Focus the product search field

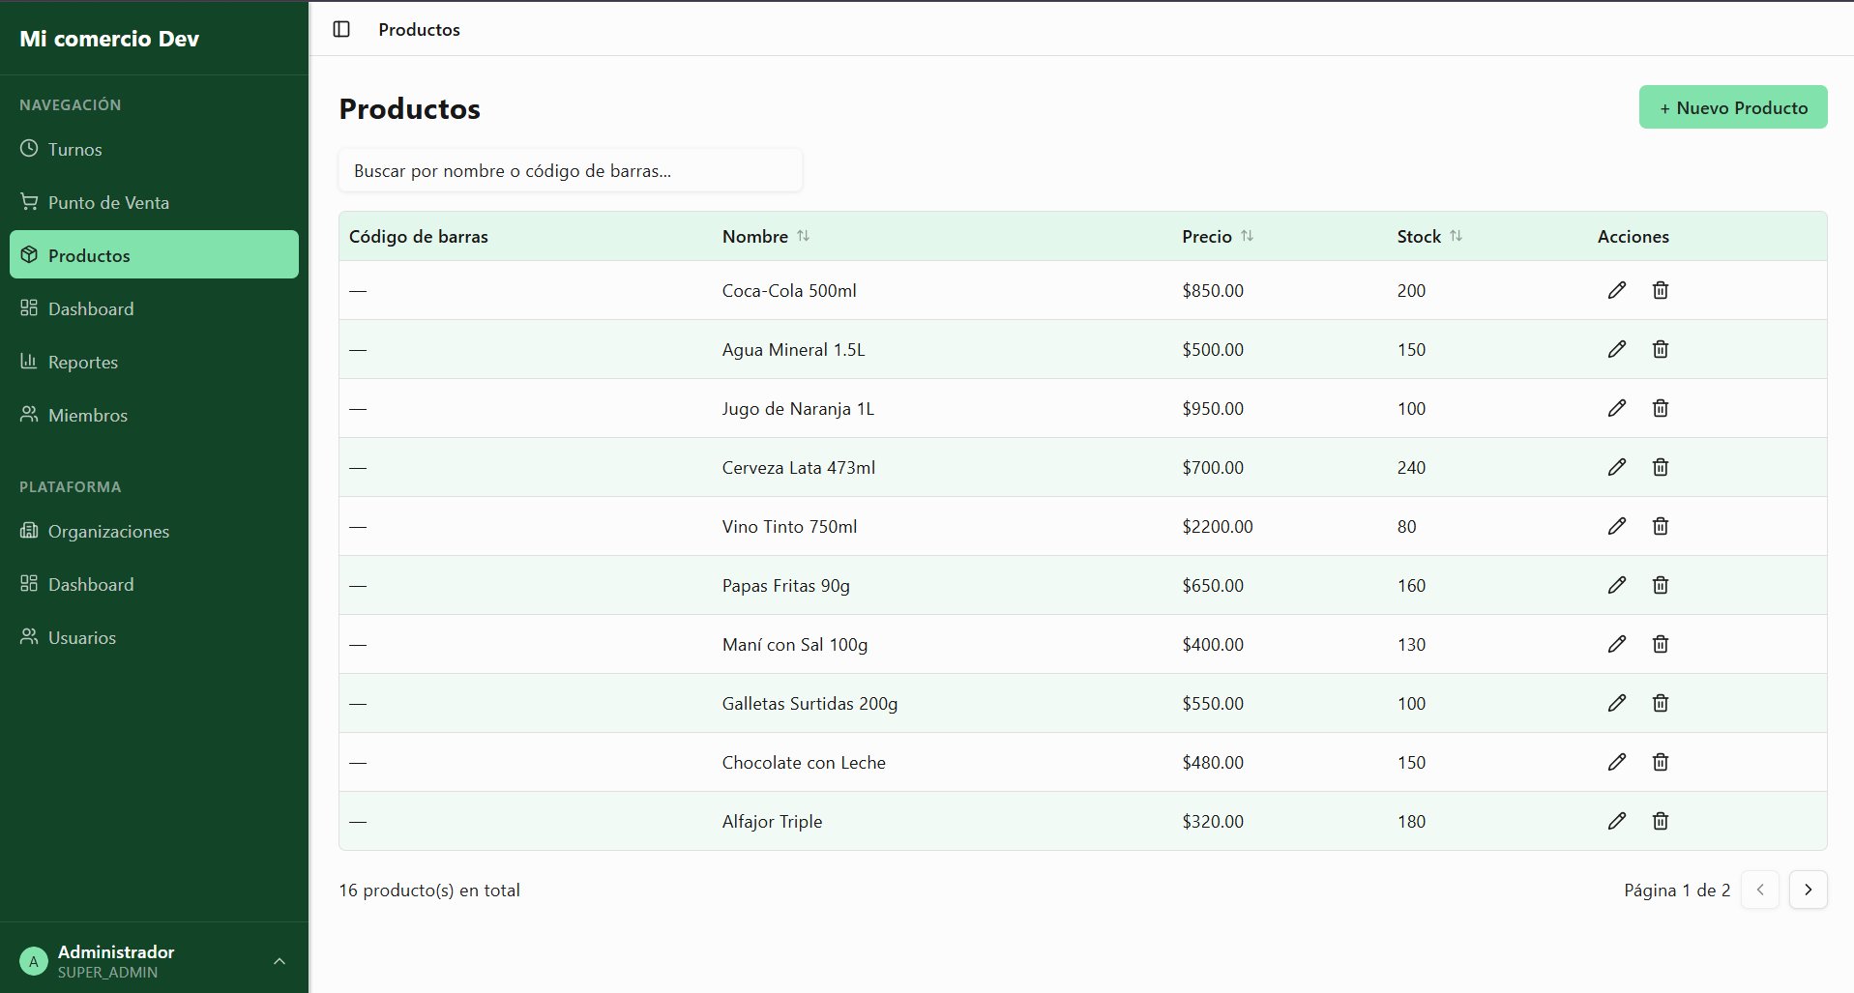[571, 170]
